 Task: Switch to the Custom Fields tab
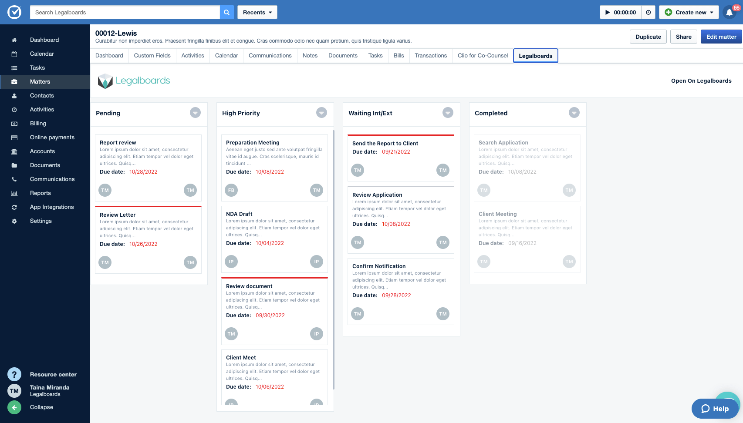pyautogui.click(x=152, y=56)
